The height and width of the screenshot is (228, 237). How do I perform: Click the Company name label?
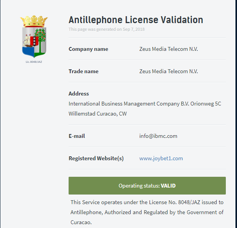point(88,49)
